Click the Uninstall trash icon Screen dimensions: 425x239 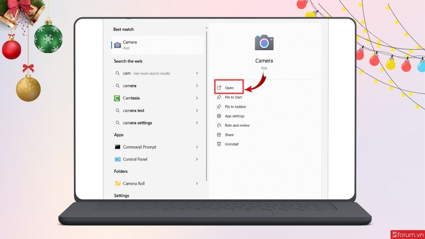(x=219, y=144)
